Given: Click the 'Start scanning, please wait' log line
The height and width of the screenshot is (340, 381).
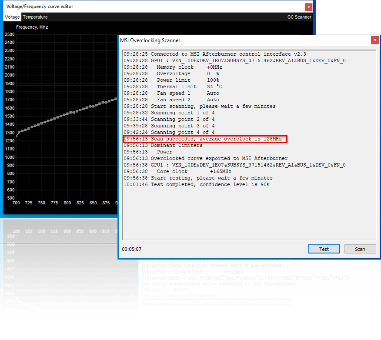Looking at the screenshot, I should pyautogui.click(x=200, y=107).
